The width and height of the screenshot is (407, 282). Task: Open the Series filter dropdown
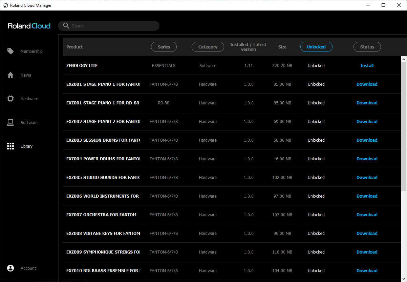pos(164,47)
